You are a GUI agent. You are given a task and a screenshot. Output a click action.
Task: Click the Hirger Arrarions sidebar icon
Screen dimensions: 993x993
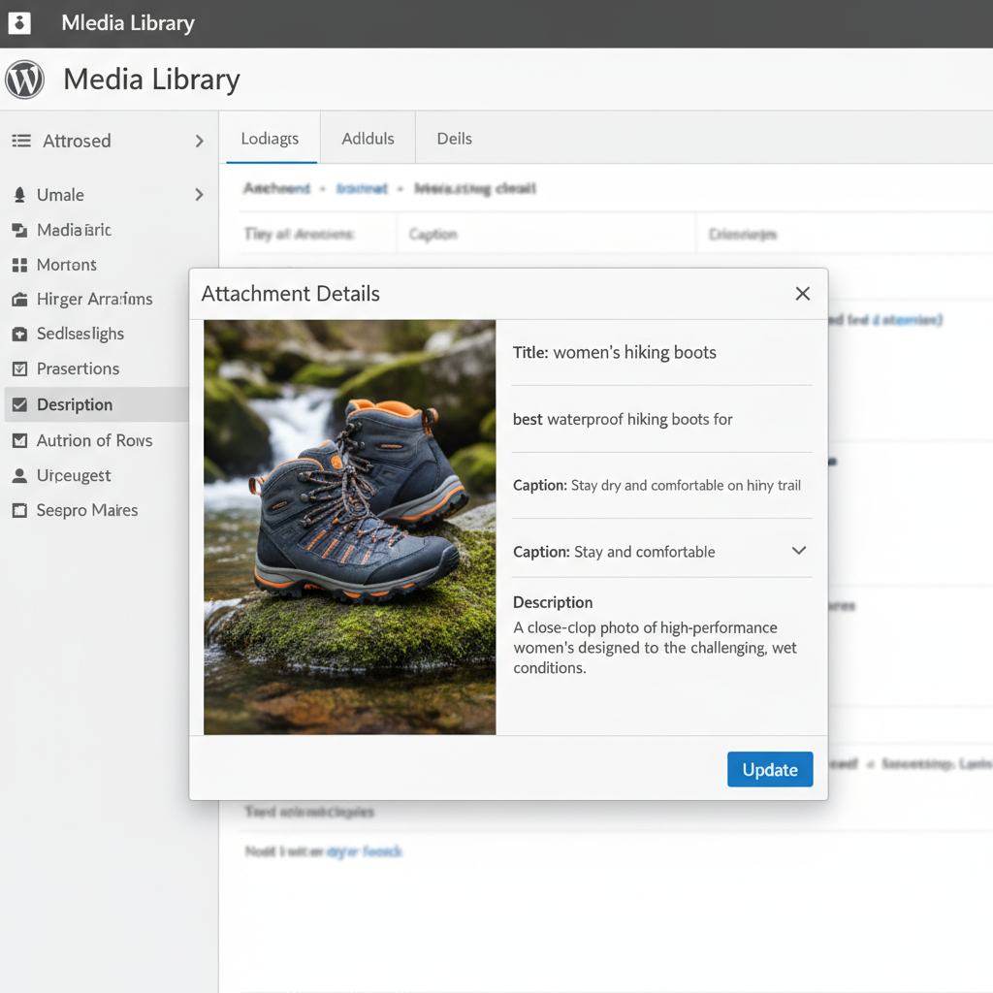pyautogui.click(x=19, y=300)
